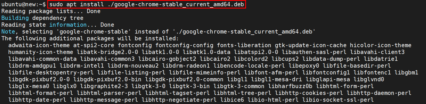
Task: Click the cyan word 'Building'
Action: pyautogui.click(x=15, y=18)
